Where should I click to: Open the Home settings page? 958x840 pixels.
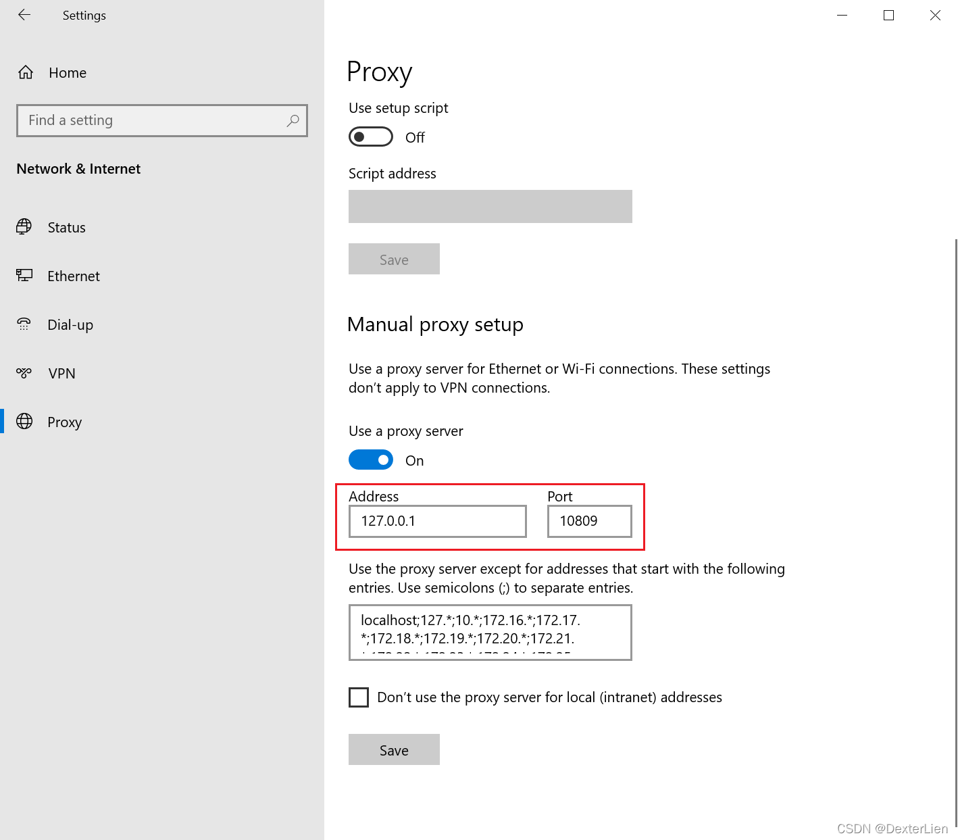pyautogui.click(x=68, y=72)
